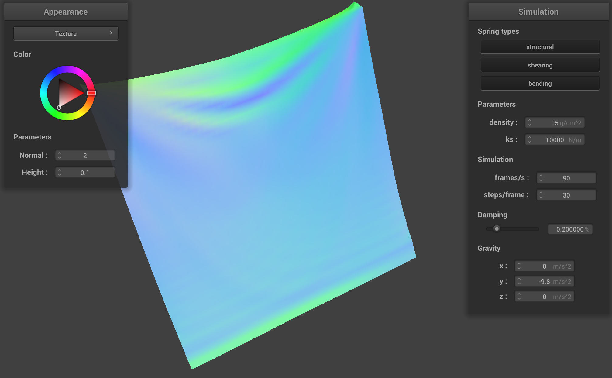Click the Normal field stepper arrows
Image resolution: width=612 pixels, height=378 pixels.
[x=60, y=155]
